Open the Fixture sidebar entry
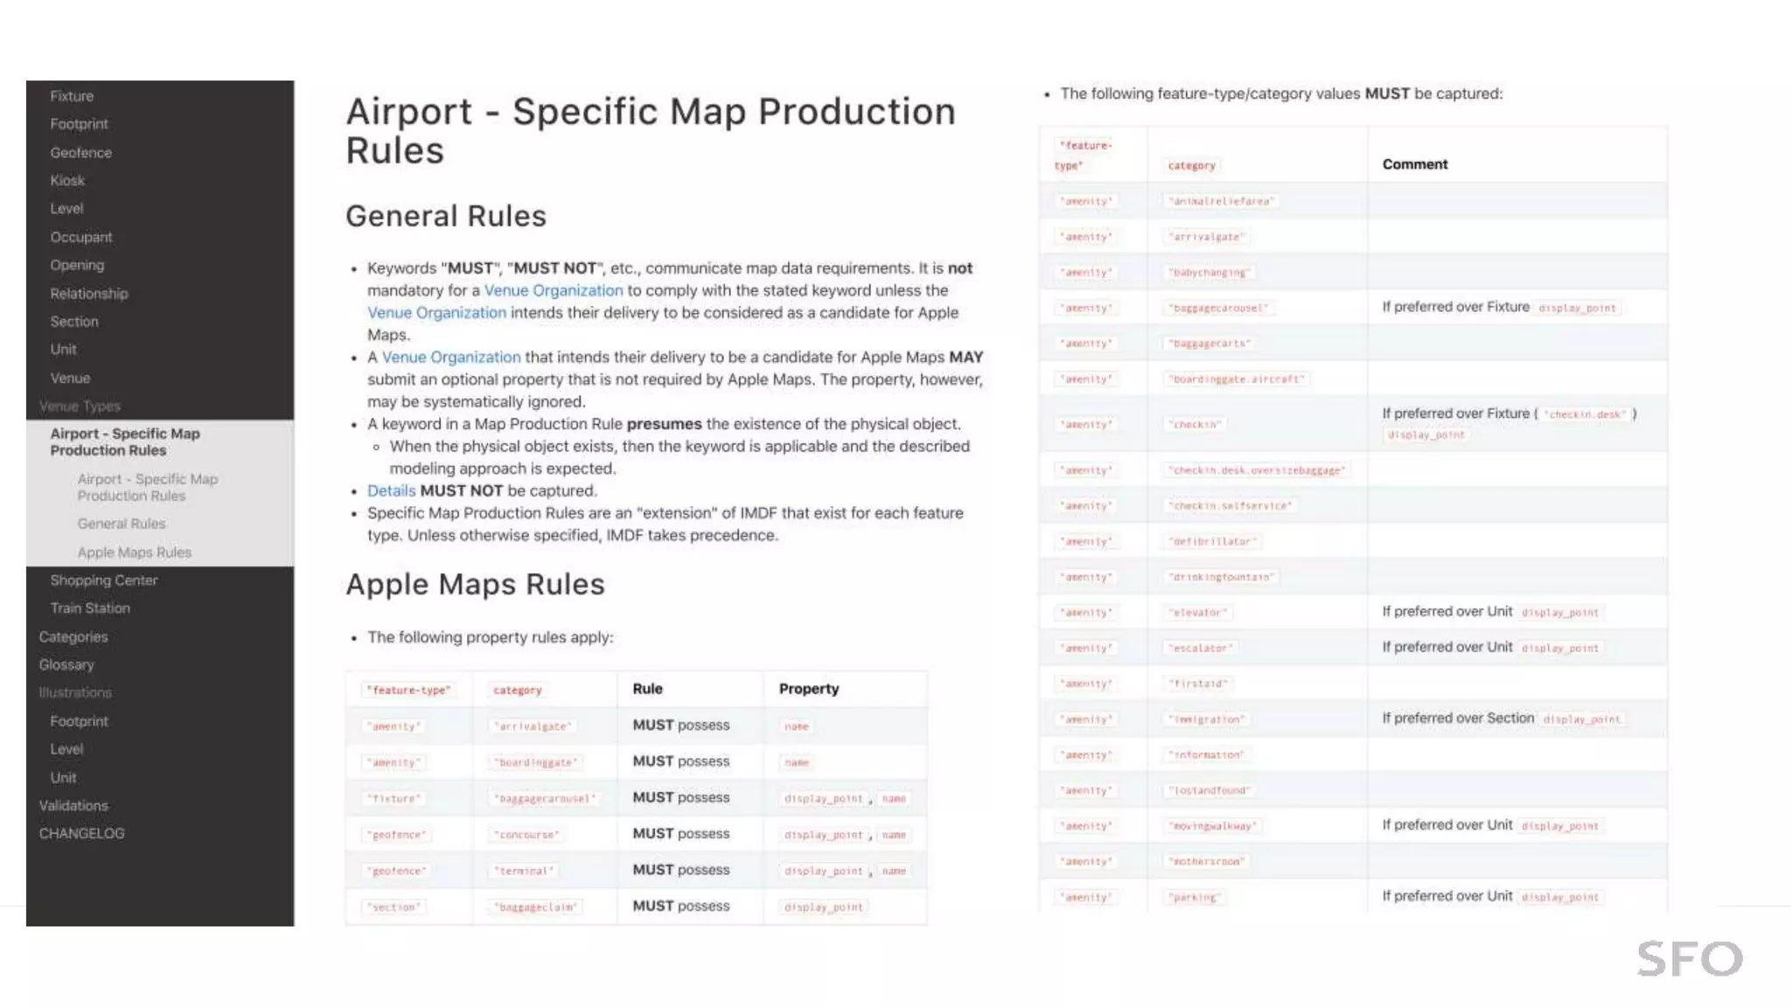1791x1007 pixels. (72, 96)
